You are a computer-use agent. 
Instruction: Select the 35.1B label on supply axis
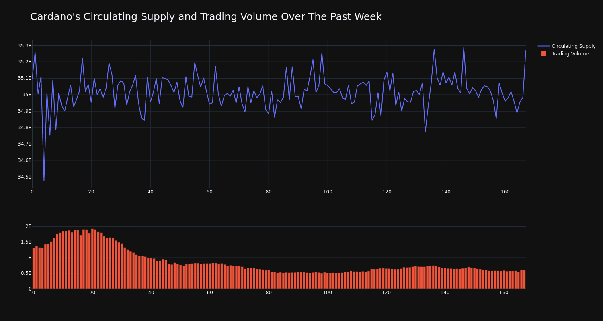25,78
